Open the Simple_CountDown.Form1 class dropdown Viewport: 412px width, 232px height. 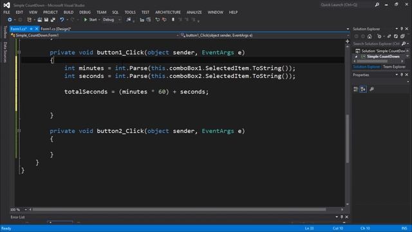click(95, 35)
